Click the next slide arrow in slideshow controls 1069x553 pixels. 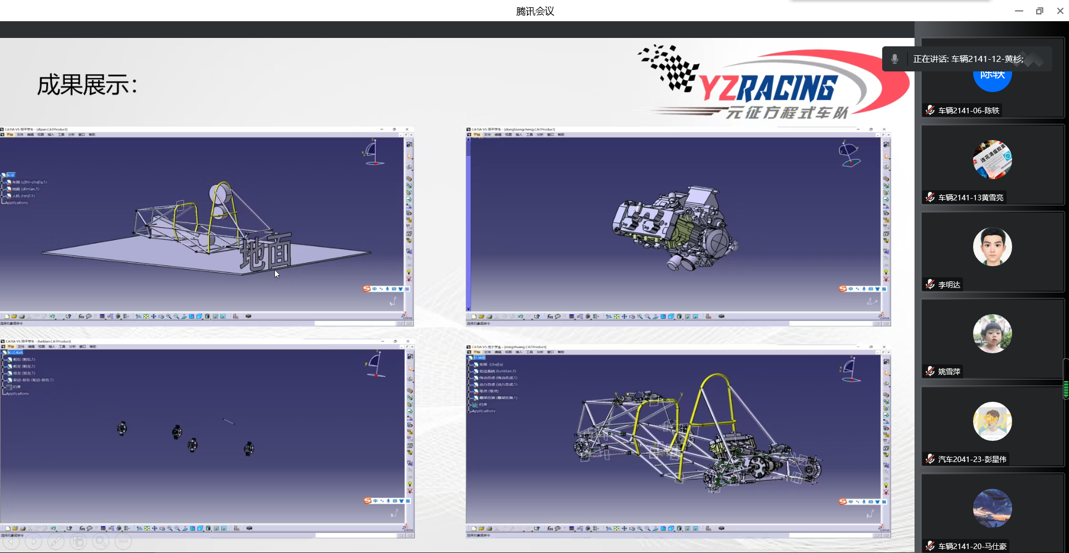(33, 541)
